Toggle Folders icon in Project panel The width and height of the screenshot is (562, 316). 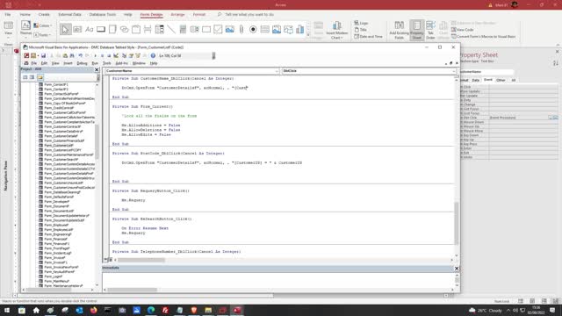[40, 77]
